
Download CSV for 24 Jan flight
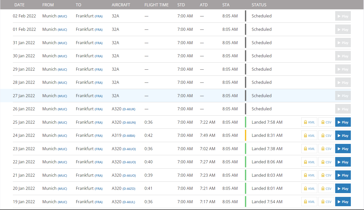coord(326,136)
